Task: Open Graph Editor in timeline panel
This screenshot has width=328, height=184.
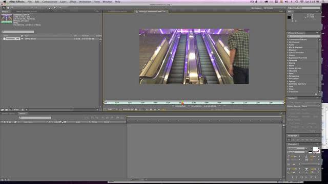Action: point(122,118)
